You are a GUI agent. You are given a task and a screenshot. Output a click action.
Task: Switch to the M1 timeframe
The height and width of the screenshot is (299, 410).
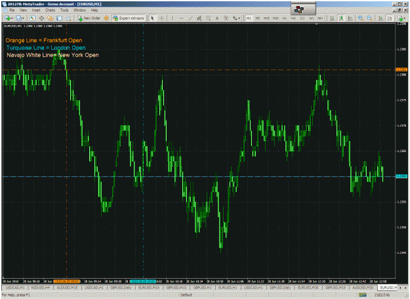pos(249,18)
